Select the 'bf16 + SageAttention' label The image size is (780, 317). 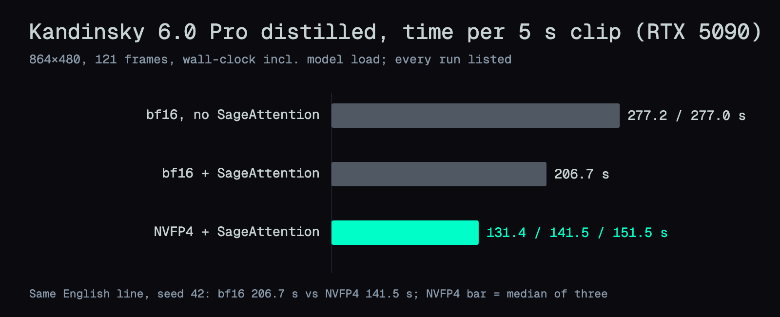(x=240, y=174)
